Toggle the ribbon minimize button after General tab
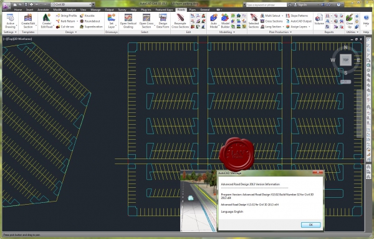The height and width of the screenshot is (239, 374). click(218, 10)
